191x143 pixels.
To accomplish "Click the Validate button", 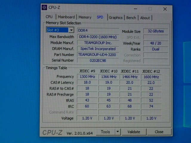I will point(134,132).
